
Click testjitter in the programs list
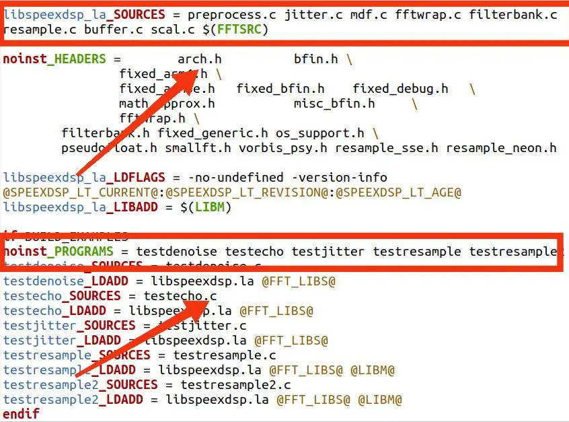(x=328, y=252)
